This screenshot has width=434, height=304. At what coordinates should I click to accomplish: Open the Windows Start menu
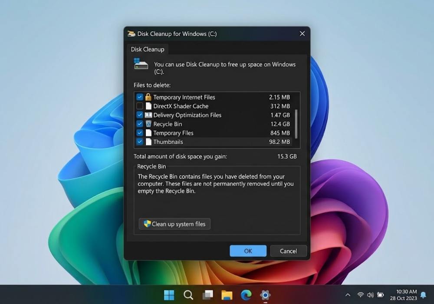(169, 295)
